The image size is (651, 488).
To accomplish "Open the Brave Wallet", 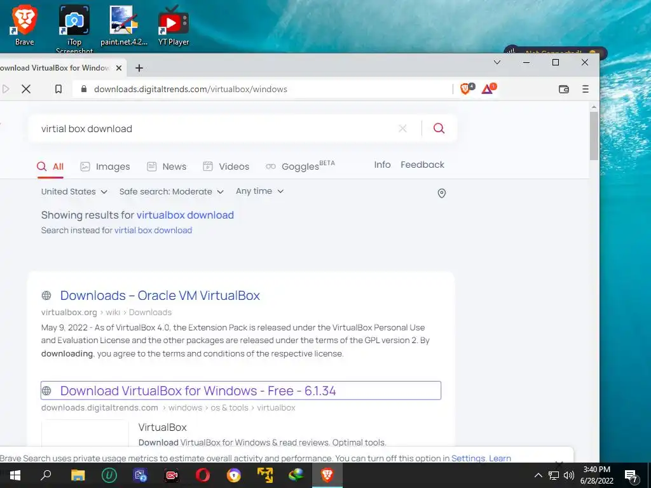I will click(563, 89).
